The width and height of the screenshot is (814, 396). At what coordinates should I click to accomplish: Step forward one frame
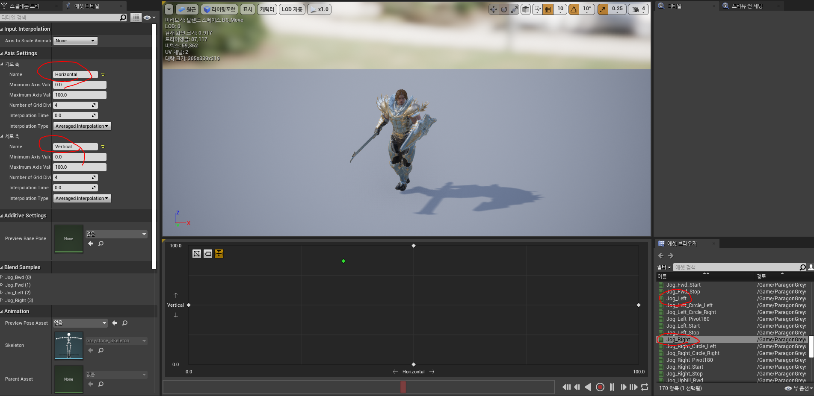[x=623, y=387]
